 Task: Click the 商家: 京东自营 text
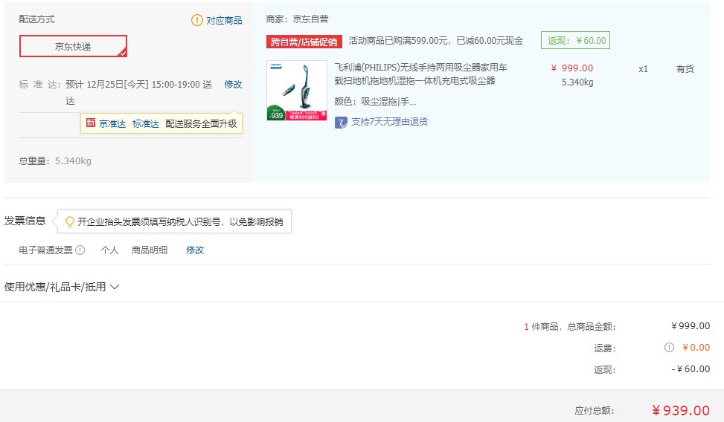298,19
